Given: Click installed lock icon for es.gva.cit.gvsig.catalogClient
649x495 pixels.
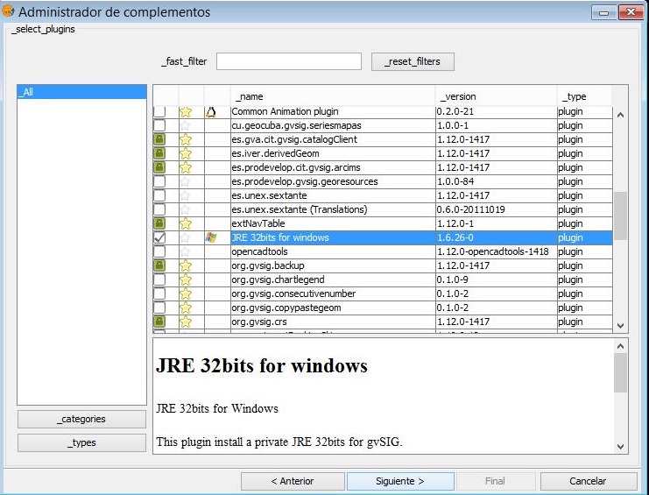Looking at the screenshot, I should pos(159,139).
